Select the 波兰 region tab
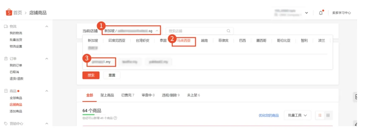This screenshot has width=369, height=134. click(x=322, y=41)
